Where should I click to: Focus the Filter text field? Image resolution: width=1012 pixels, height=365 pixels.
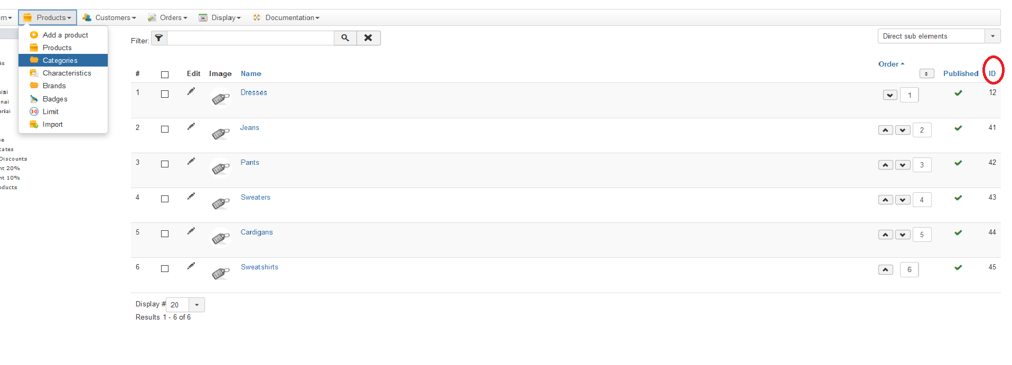coord(251,38)
